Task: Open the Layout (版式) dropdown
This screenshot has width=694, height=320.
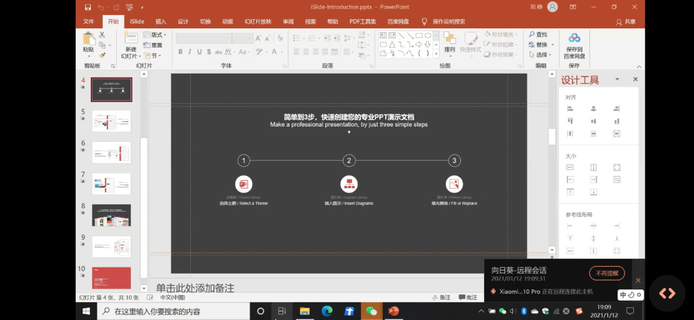Action: click(x=155, y=35)
